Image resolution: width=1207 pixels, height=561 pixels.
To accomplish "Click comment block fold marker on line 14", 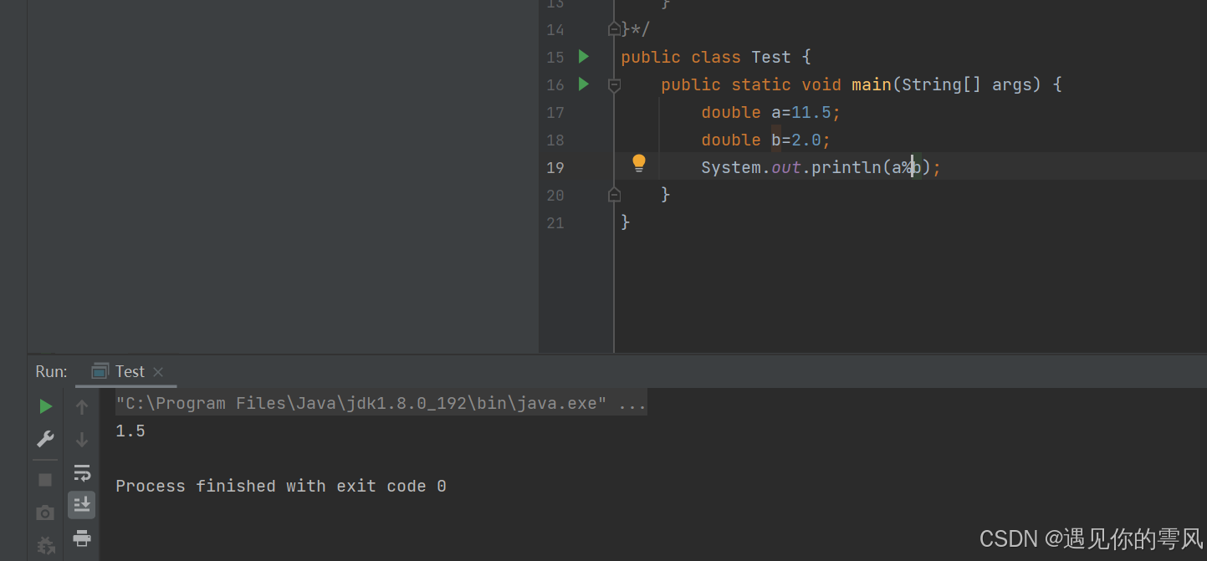I will tap(615, 29).
